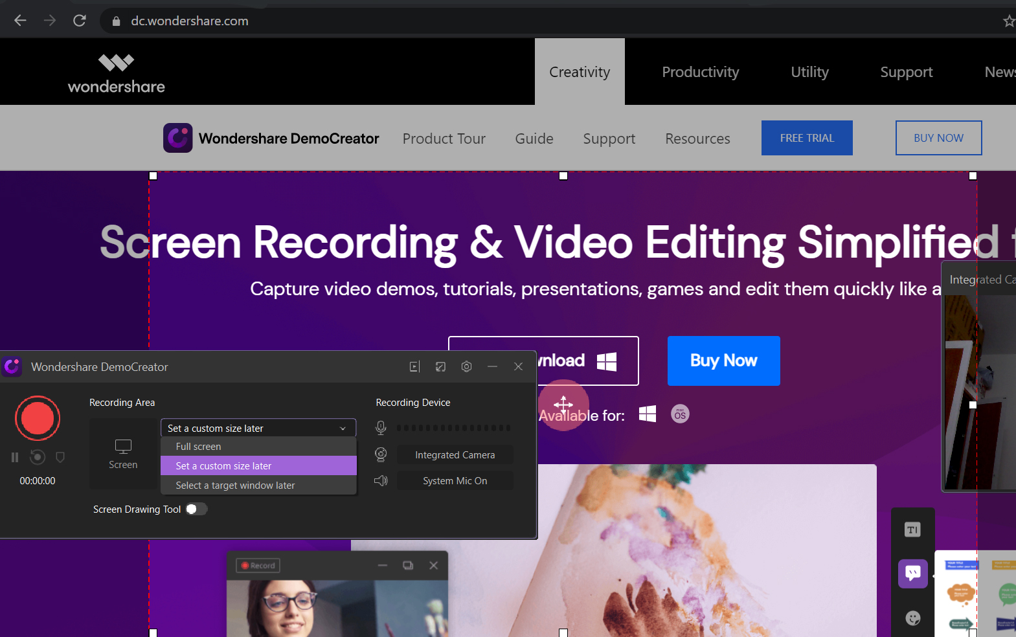This screenshot has width=1016, height=637.
Task: Click the speech bubble annotation icon
Action: (913, 573)
